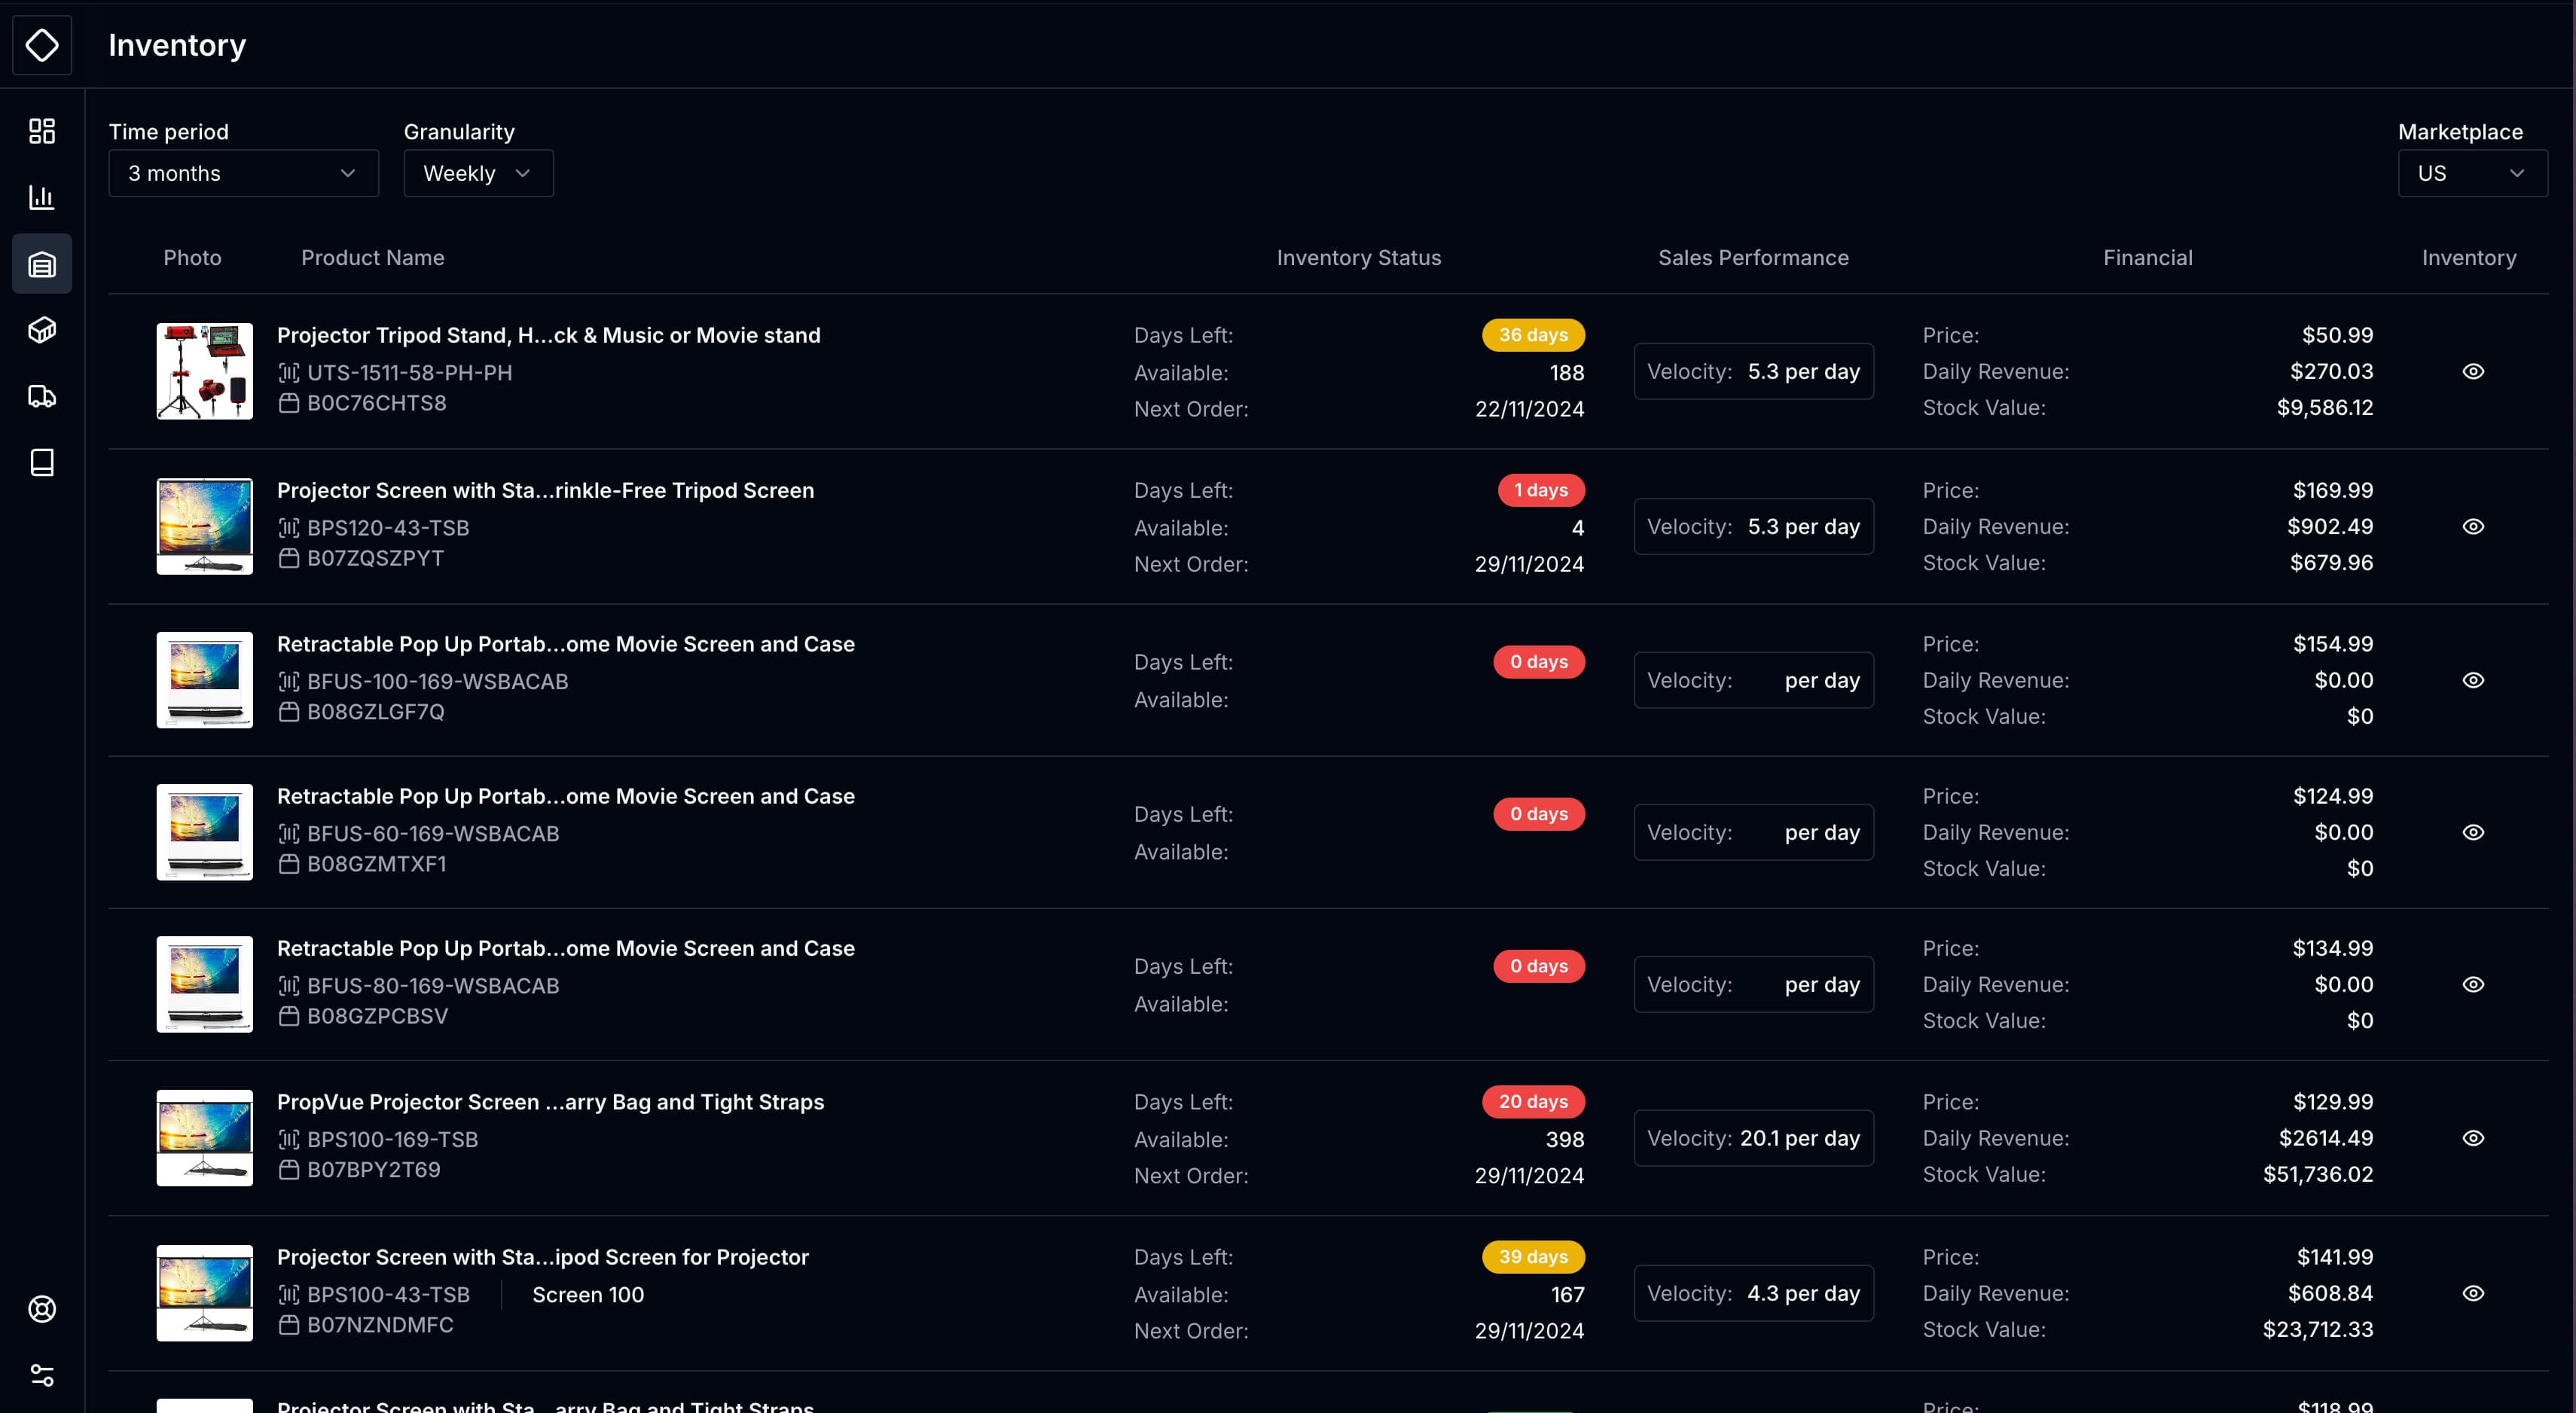Select the warehouse inventory sidebar icon
2576x1413 pixels.
42,264
